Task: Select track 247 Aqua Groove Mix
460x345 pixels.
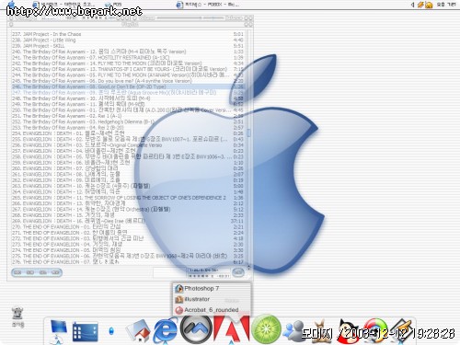Action: (x=128, y=93)
